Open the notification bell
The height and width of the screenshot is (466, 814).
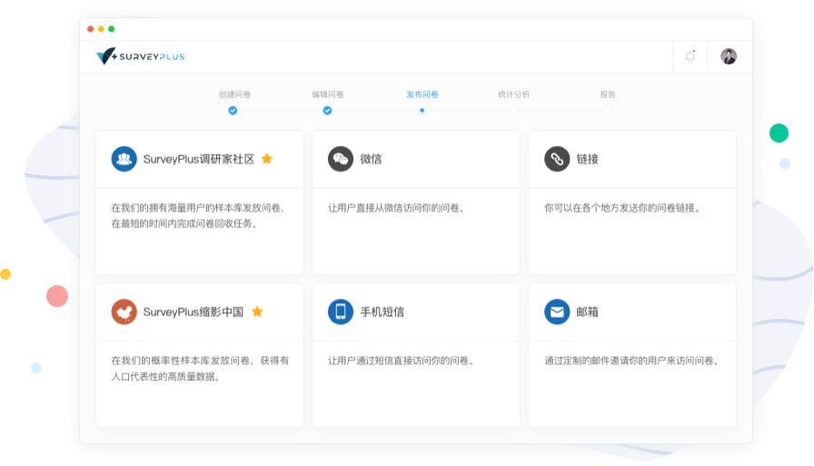click(690, 56)
